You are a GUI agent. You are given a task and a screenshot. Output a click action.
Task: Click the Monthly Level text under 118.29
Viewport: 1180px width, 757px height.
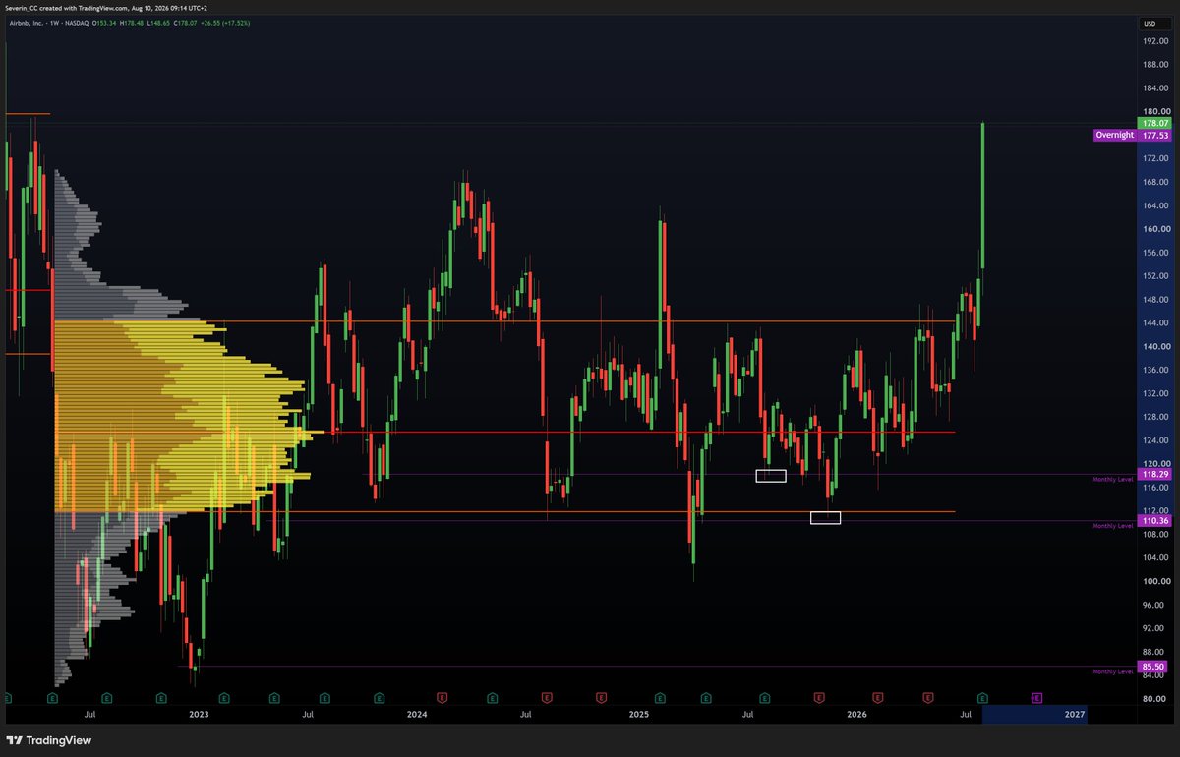[1113, 480]
